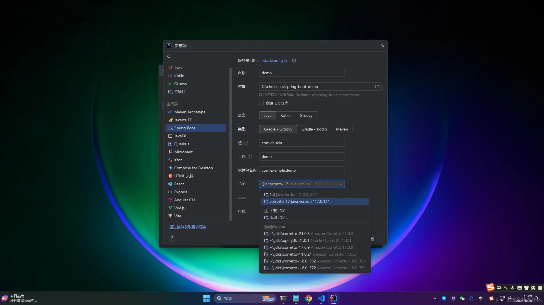Image resolution: width=544 pixels, height=305 pixels.
Task: Choose Maven Archetype generator
Action: pyautogui.click(x=196, y=112)
